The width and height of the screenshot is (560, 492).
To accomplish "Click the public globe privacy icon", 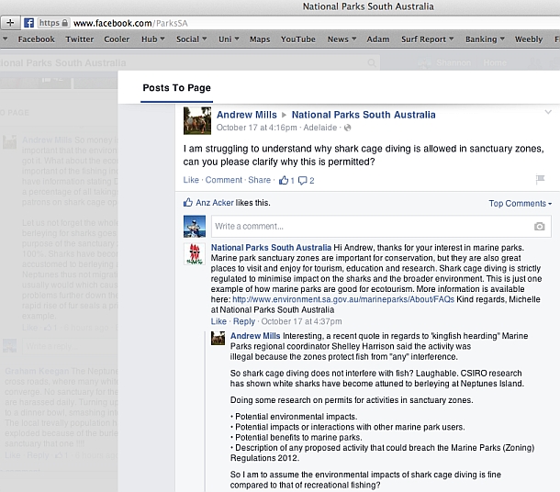I will tap(348, 128).
